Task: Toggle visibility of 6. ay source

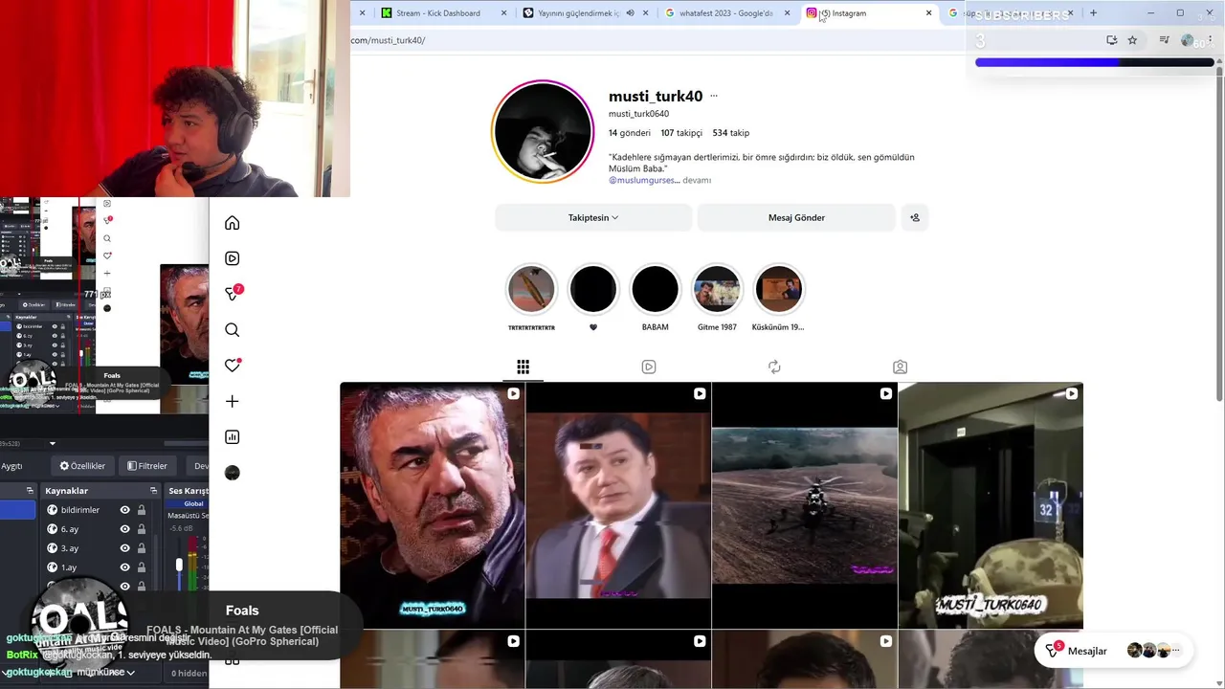Action: [124, 529]
